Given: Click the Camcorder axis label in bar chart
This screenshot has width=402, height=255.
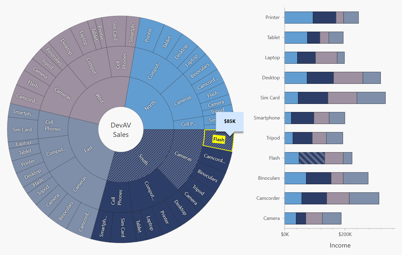Looking at the screenshot, I should pyautogui.click(x=268, y=198).
